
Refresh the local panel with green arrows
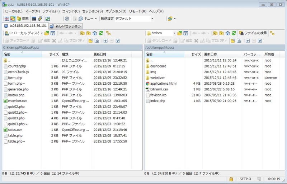coord(101,33)
